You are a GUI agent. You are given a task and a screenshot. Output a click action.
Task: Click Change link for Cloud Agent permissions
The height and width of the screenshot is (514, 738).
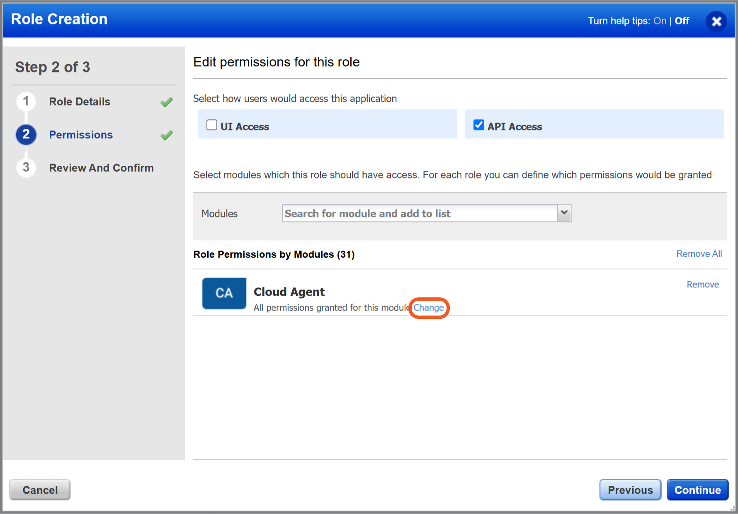pos(429,308)
